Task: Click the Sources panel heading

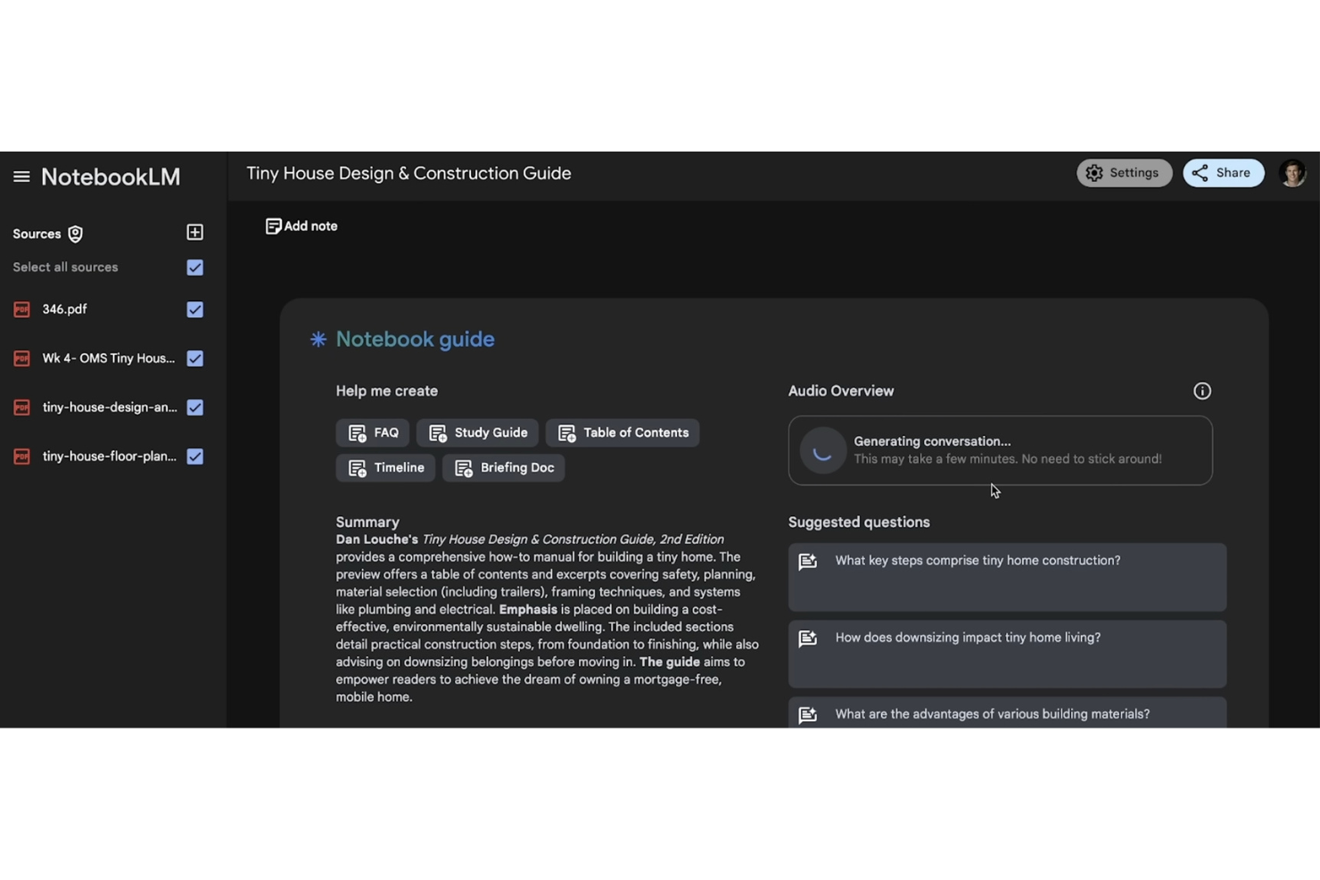Action: 37,234
